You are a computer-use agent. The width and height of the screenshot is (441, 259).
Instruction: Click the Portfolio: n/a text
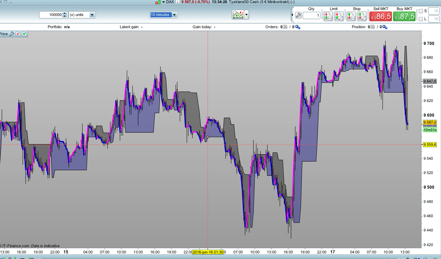pos(59,27)
